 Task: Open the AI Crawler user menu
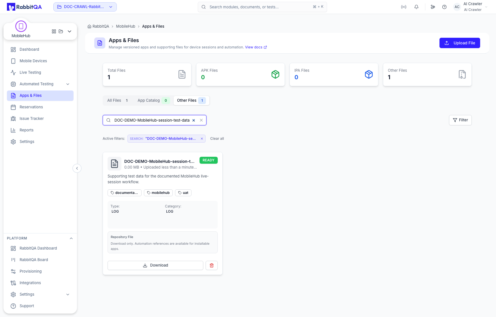click(x=471, y=7)
